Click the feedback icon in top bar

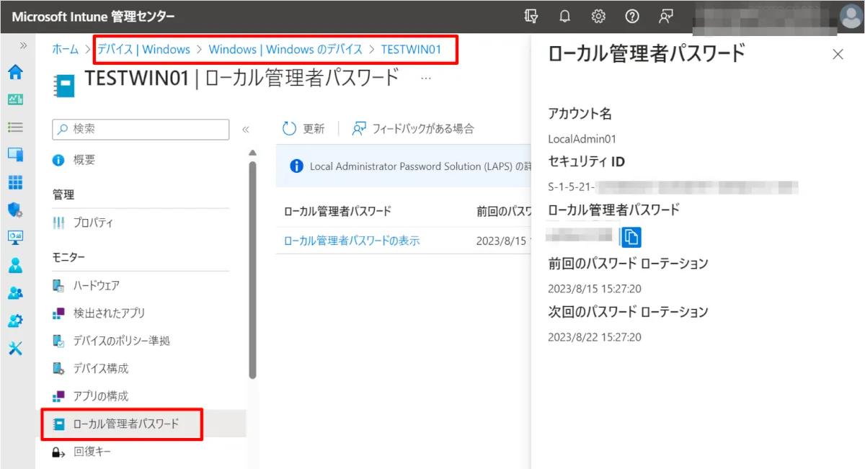point(665,17)
